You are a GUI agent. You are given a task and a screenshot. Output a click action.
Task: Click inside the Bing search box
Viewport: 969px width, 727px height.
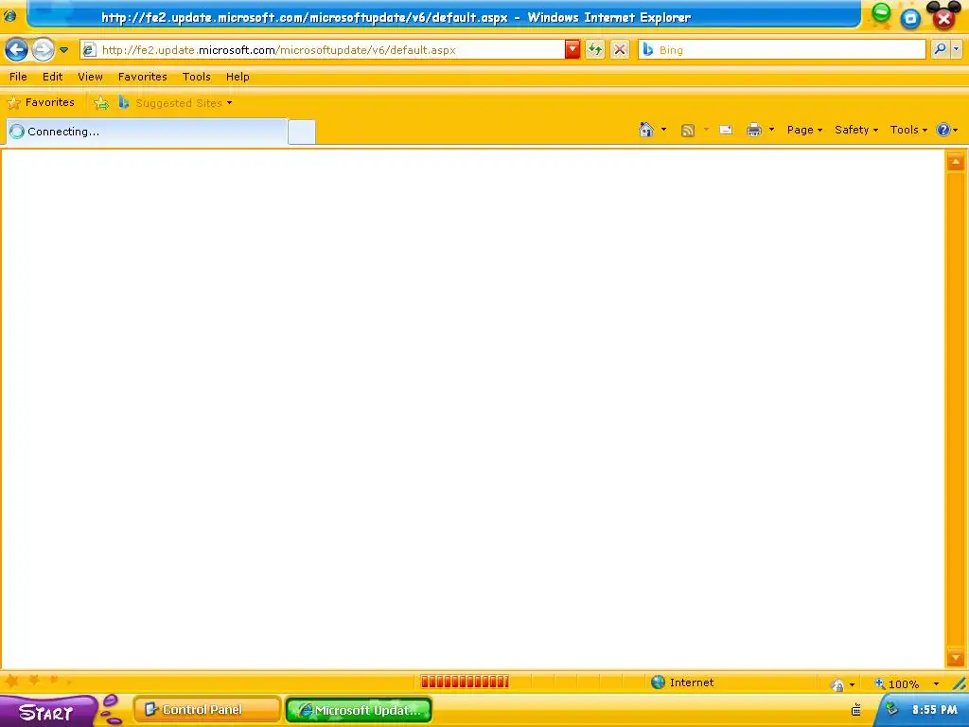pyautogui.click(x=782, y=50)
